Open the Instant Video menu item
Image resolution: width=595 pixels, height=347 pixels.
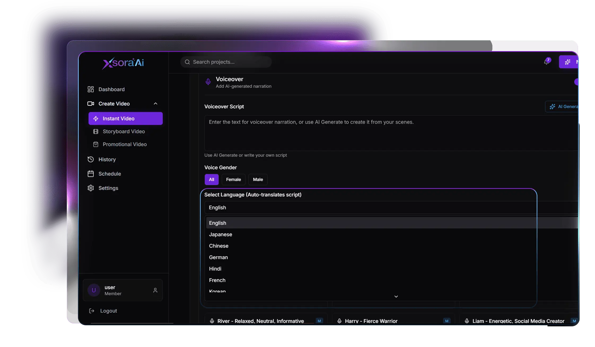click(125, 118)
